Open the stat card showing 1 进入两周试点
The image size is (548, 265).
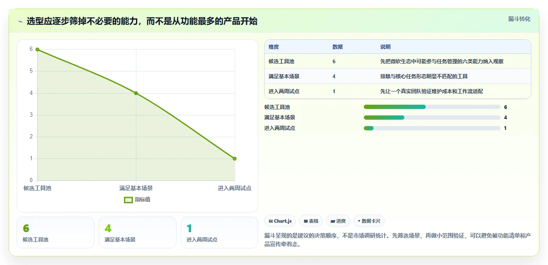pyautogui.click(x=220, y=233)
